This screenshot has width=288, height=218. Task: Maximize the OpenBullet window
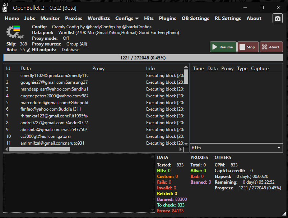(262, 8)
